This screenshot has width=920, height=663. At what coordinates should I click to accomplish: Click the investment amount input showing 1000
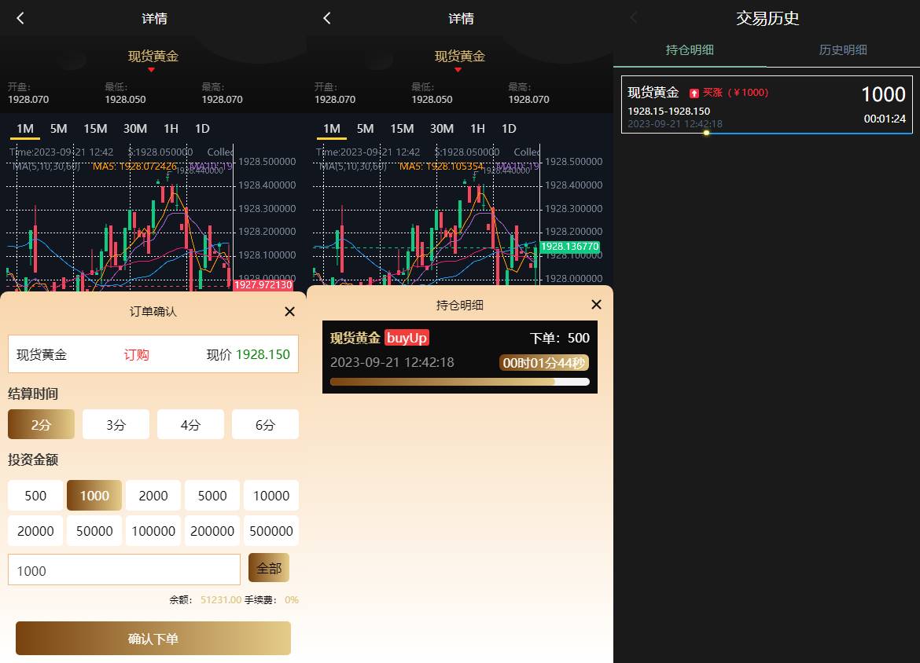tap(123, 570)
